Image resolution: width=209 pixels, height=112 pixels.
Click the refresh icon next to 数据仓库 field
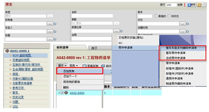click(x=121, y=31)
